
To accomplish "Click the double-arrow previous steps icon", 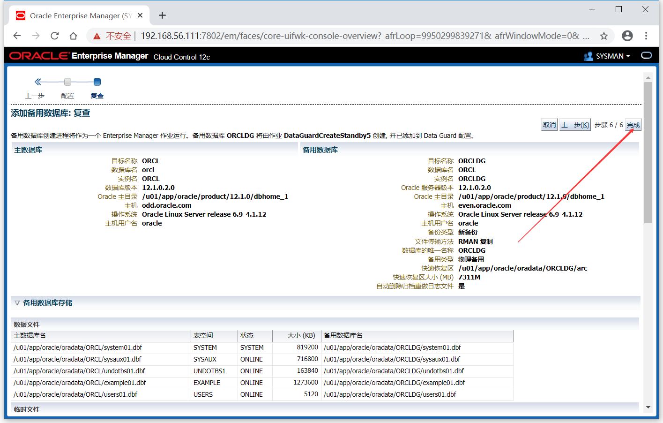I will tap(38, 82).
